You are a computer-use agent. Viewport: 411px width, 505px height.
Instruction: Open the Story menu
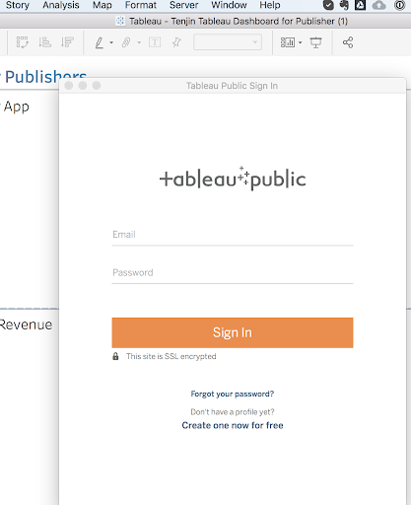18,5
